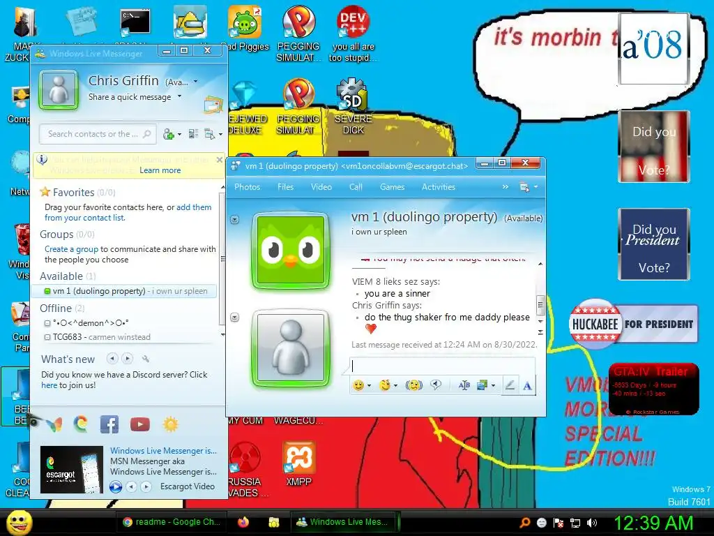The image size is (714, 536).
Task: Open the Files tab in chat window
Action: [285, 187]
